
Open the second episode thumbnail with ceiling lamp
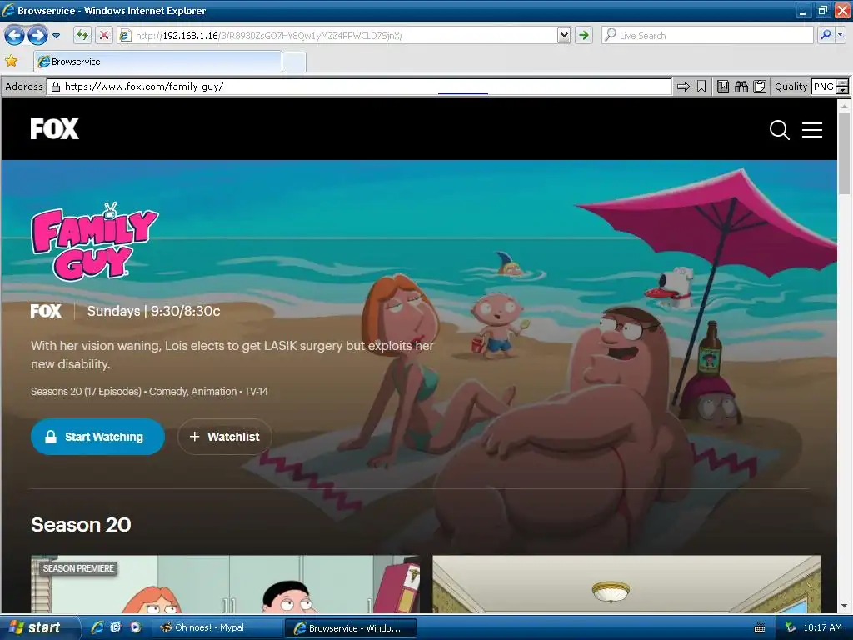click(626, 584)
